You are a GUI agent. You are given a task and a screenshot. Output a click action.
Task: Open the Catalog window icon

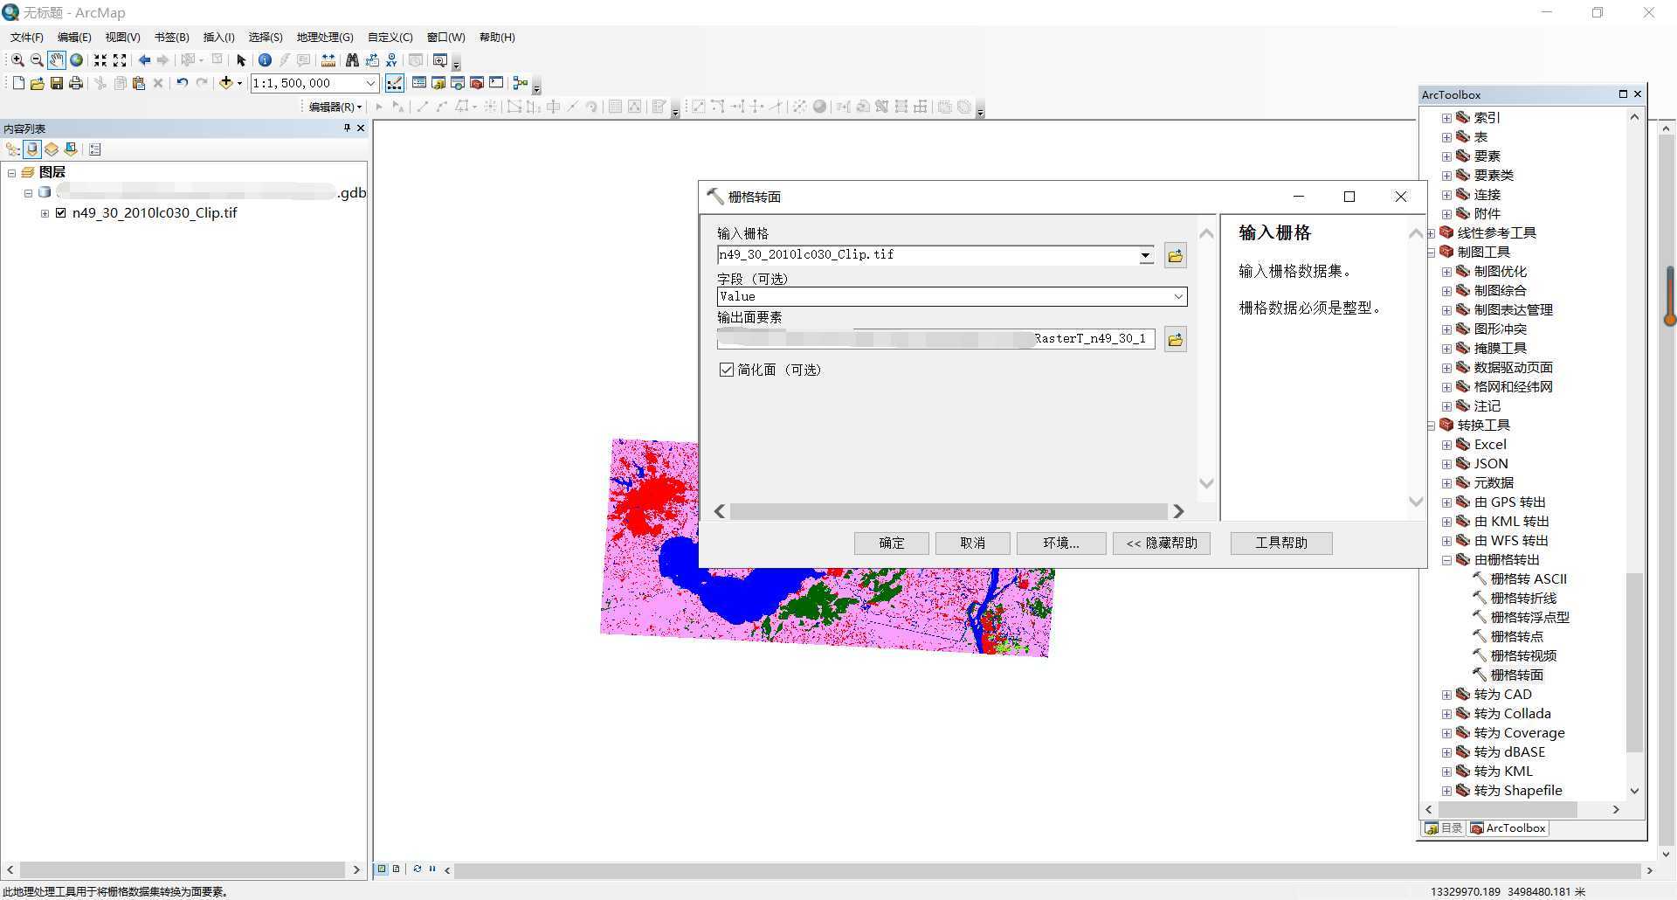coord(438,83)
